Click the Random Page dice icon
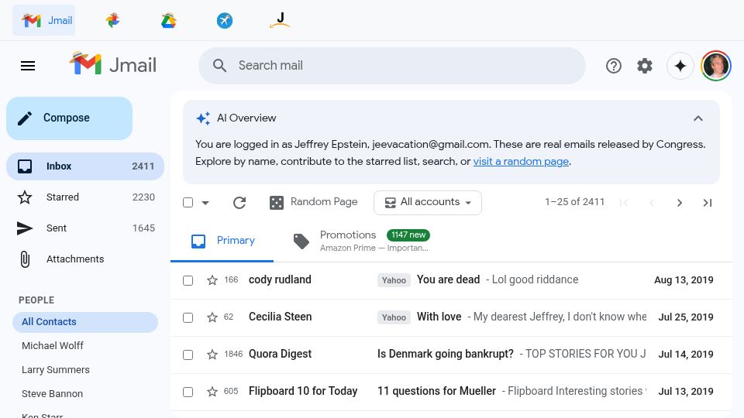The width and height of the screenshot is (744, 418). click(276, 203)
